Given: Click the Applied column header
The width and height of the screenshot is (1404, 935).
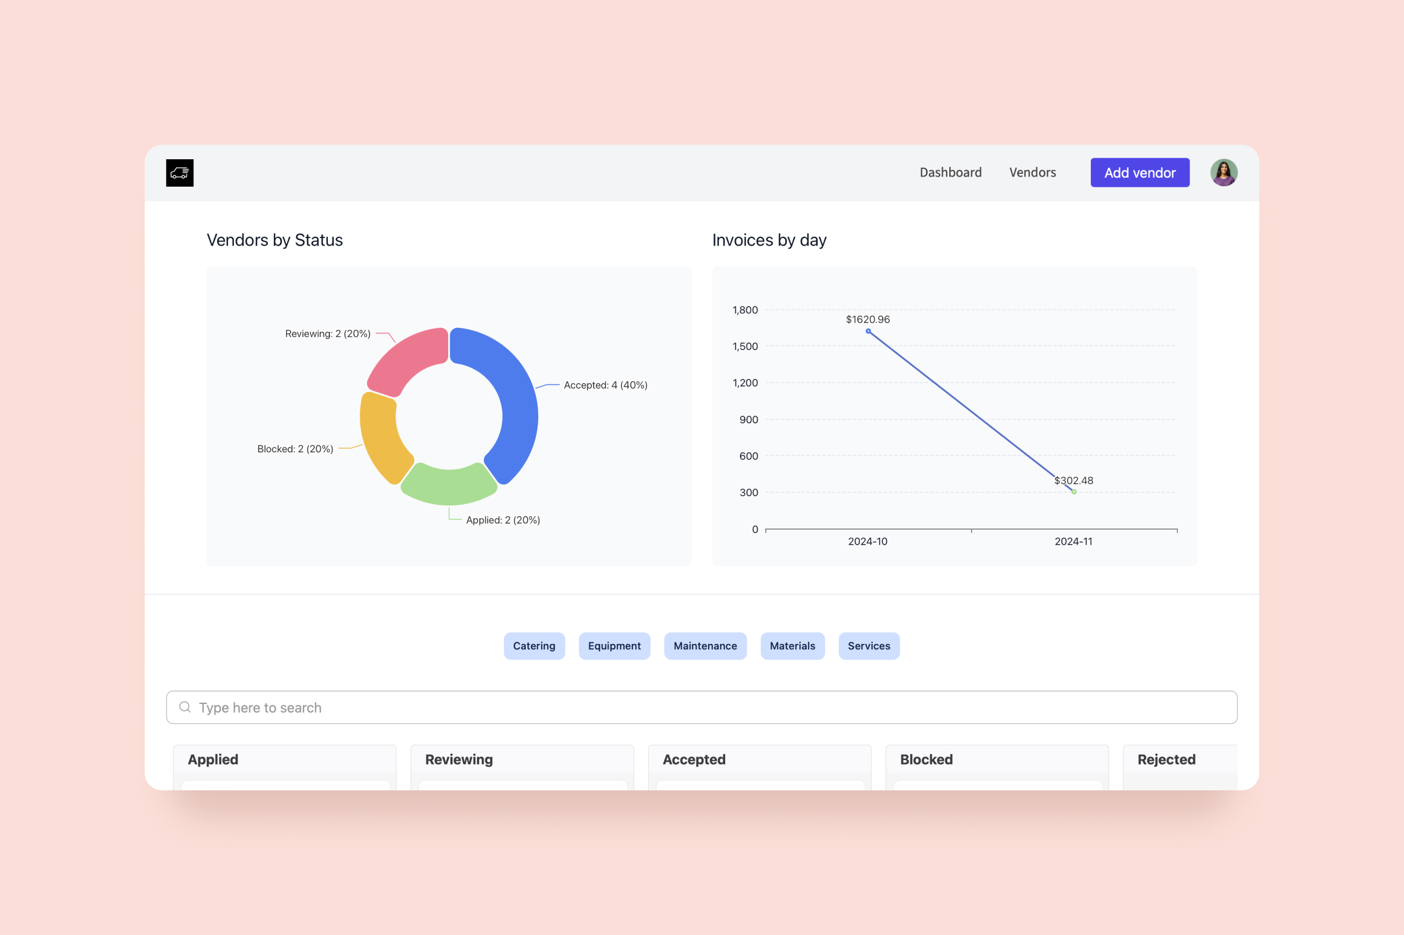Looking at the screenshot, I should point(213,759).
